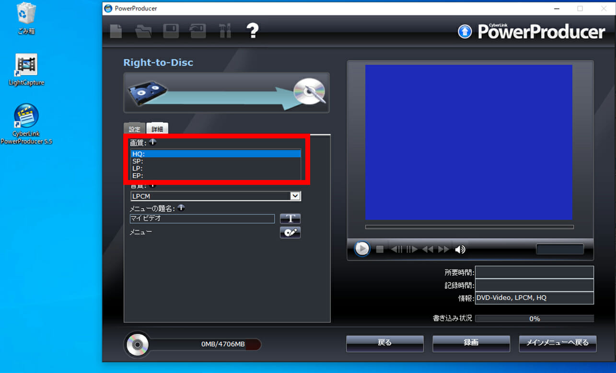Image resolution: width=616 pixels, height=373 pixels.
Task: Click the メニュー label text
Action: coord(141,232)
